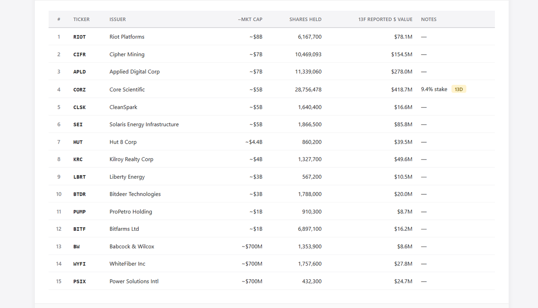Select the KRC ticker cell
This screenshot has width=538, height=308.
click(78, 159)
